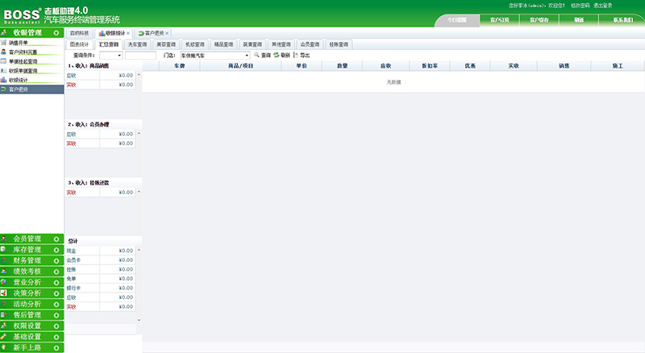Click the chart icon on 收银统计 tab
This screenshot has width=645, height=353.
coord(102,33)
